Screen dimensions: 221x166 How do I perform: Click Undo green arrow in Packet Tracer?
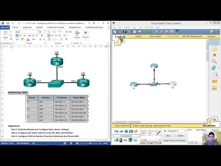pos(145,32)
